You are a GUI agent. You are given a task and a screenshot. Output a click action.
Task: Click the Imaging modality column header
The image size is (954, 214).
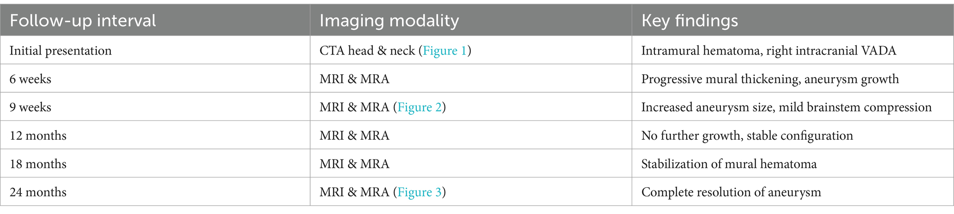pyautogui.click(x=389, y=21)
